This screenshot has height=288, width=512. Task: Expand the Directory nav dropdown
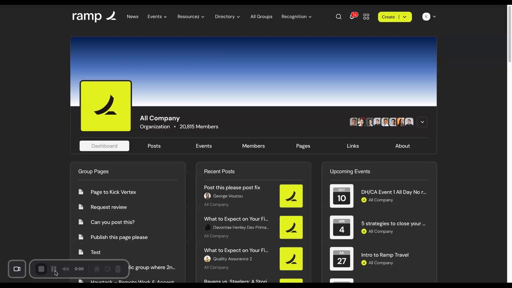[227, 17]
